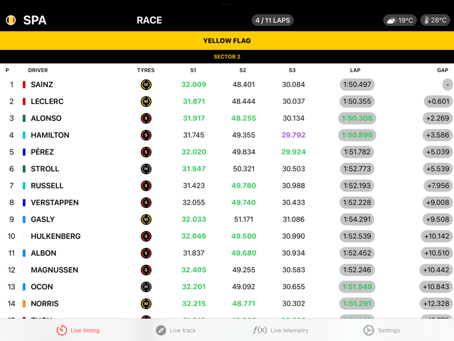Tap Alonso's gap +2.269
Screen dimensions: 454x341
click(x=438, y=118)
